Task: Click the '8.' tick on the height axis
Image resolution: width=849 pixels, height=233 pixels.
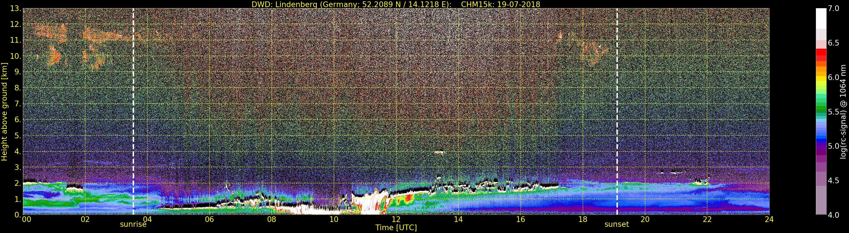Action: pos(18,88)
